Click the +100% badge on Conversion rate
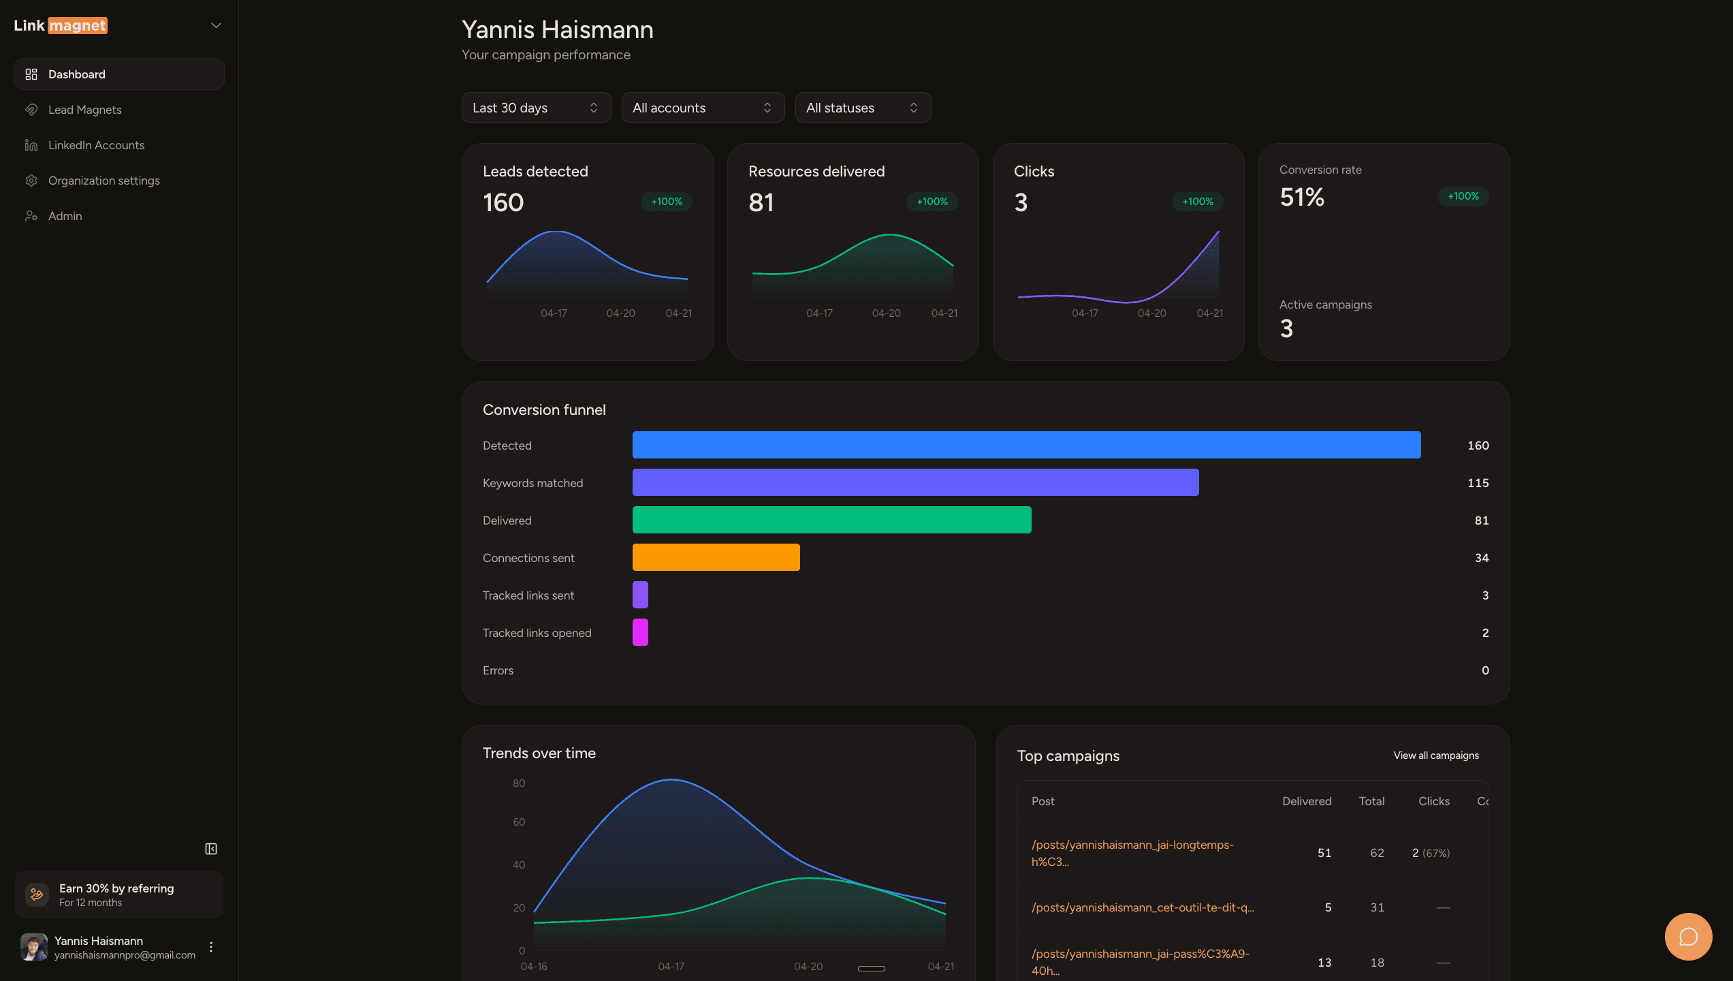This screenshot has width=1733, height=981. coord(1463,196)
